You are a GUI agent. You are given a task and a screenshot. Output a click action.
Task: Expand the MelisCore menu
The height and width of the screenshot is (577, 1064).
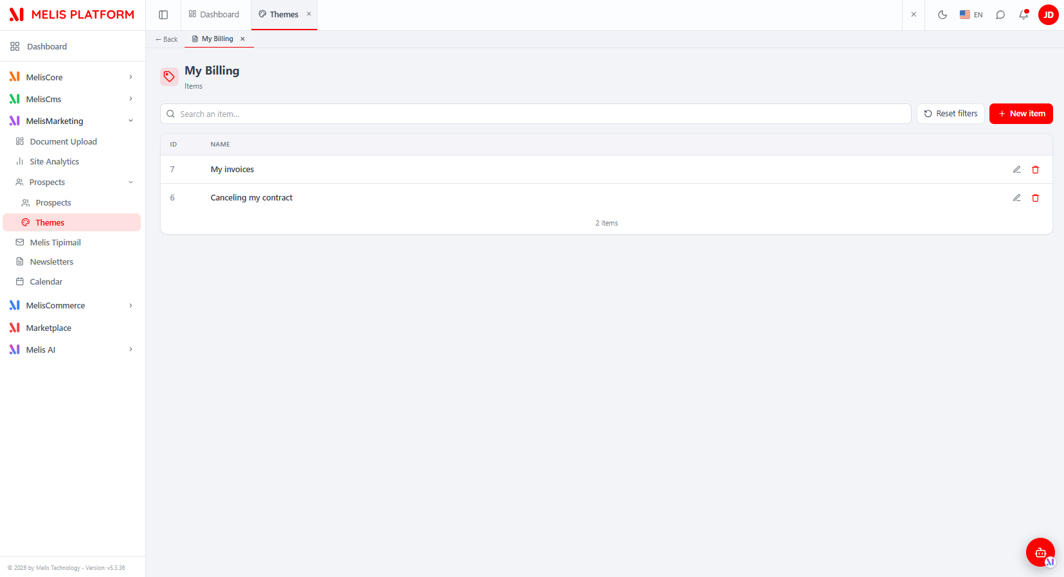pyautogui.click(x=73, y=77)
